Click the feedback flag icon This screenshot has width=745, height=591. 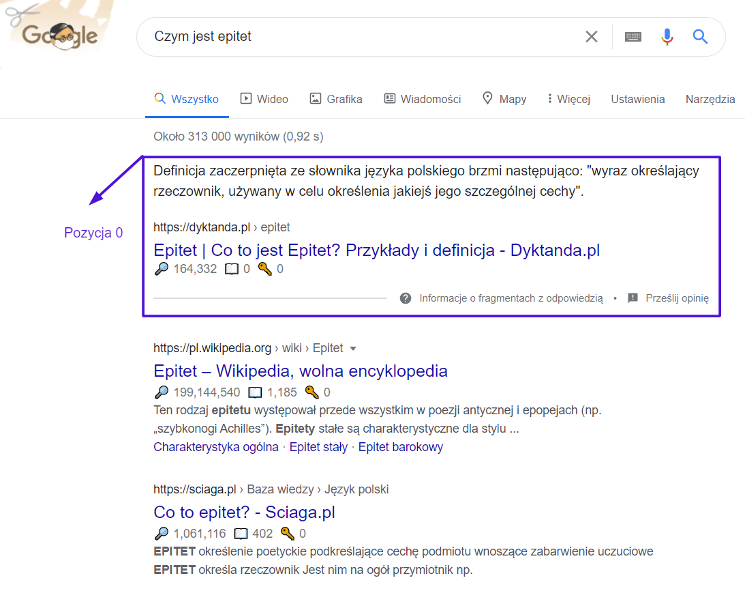point(633,298)
